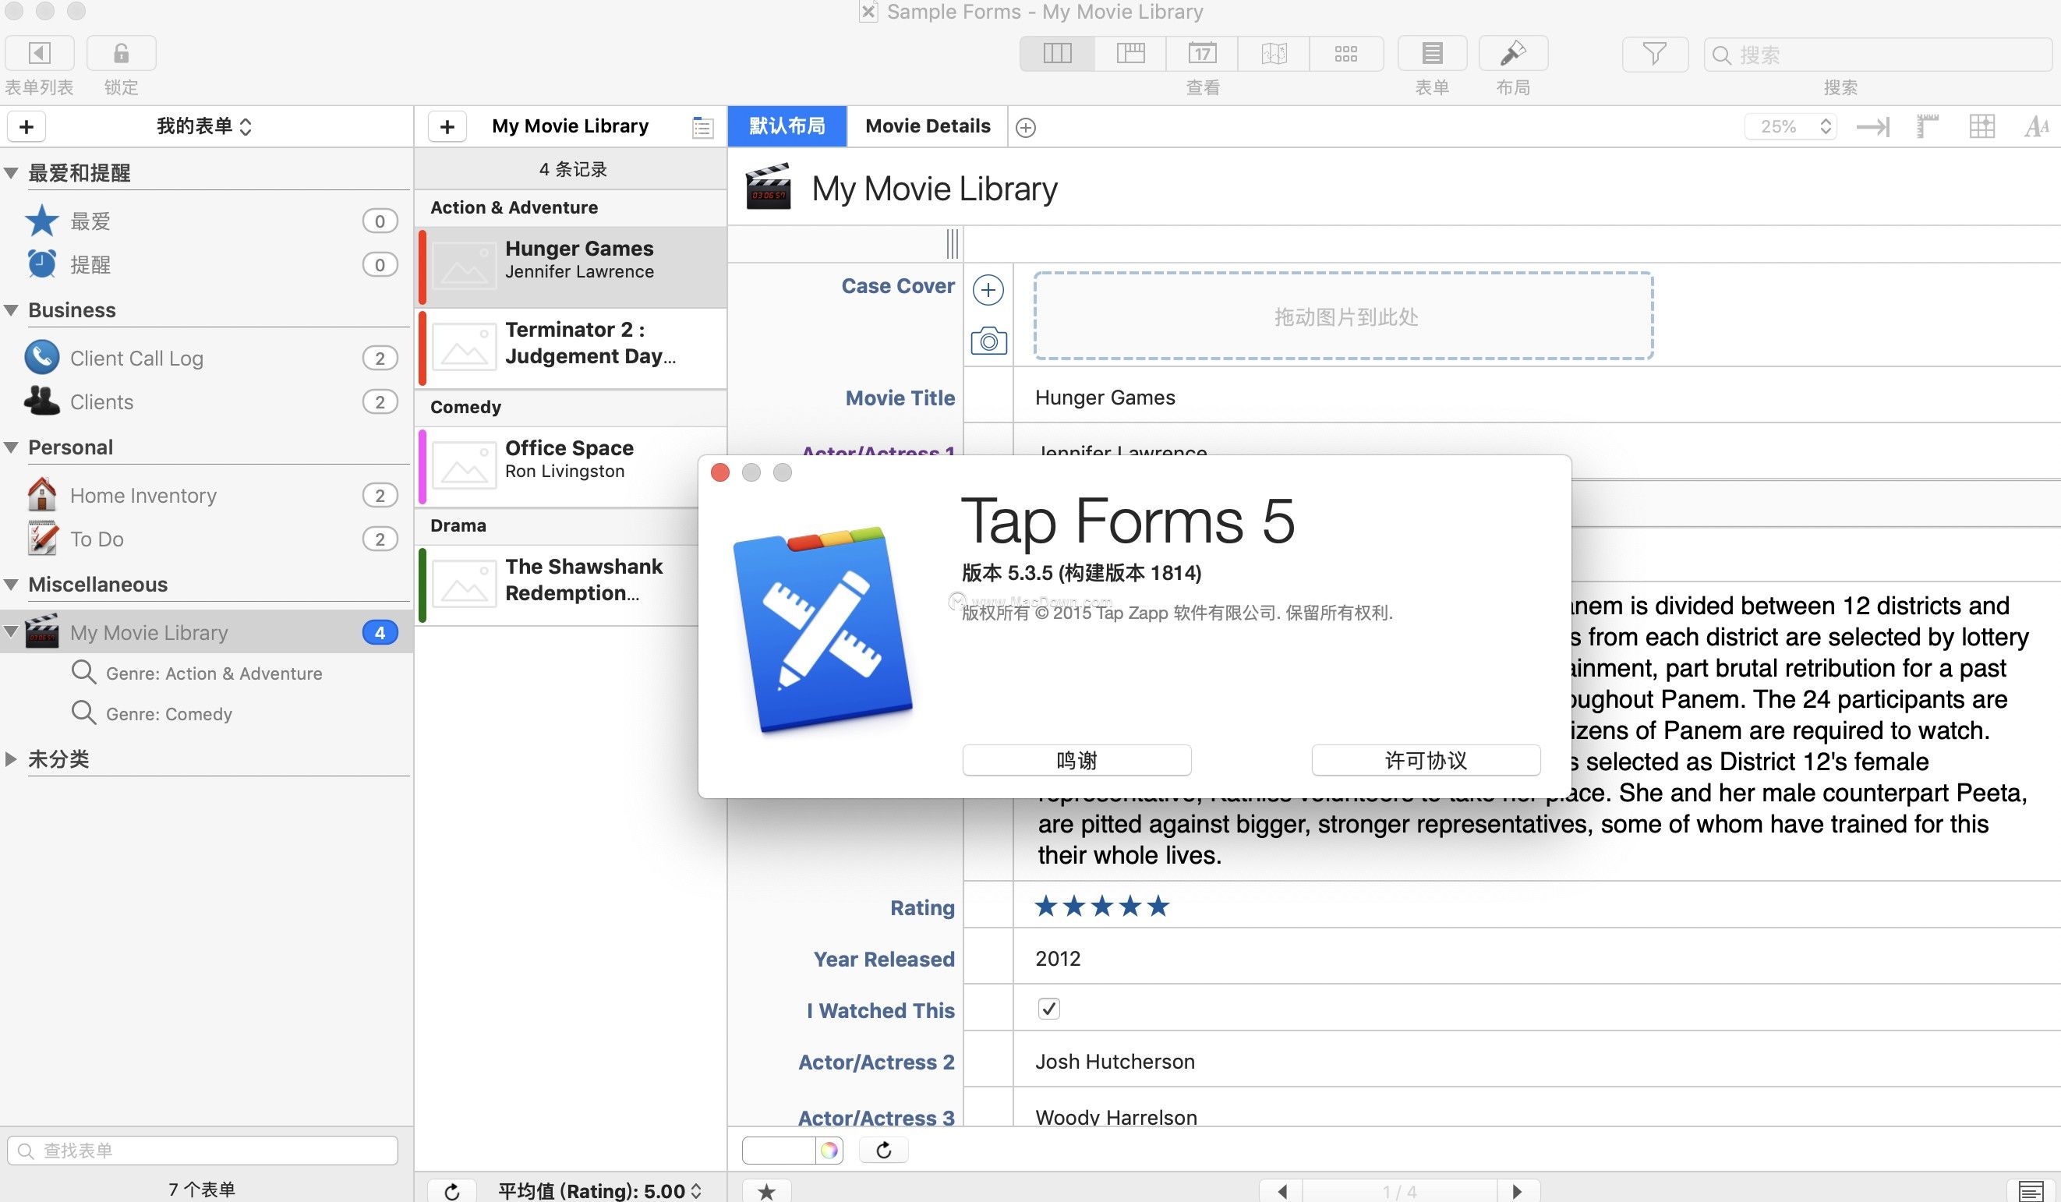The height and width of the screenshot is (1202, 2061).
Task: Click the white color well
Action: click(x=779, y=1151)
